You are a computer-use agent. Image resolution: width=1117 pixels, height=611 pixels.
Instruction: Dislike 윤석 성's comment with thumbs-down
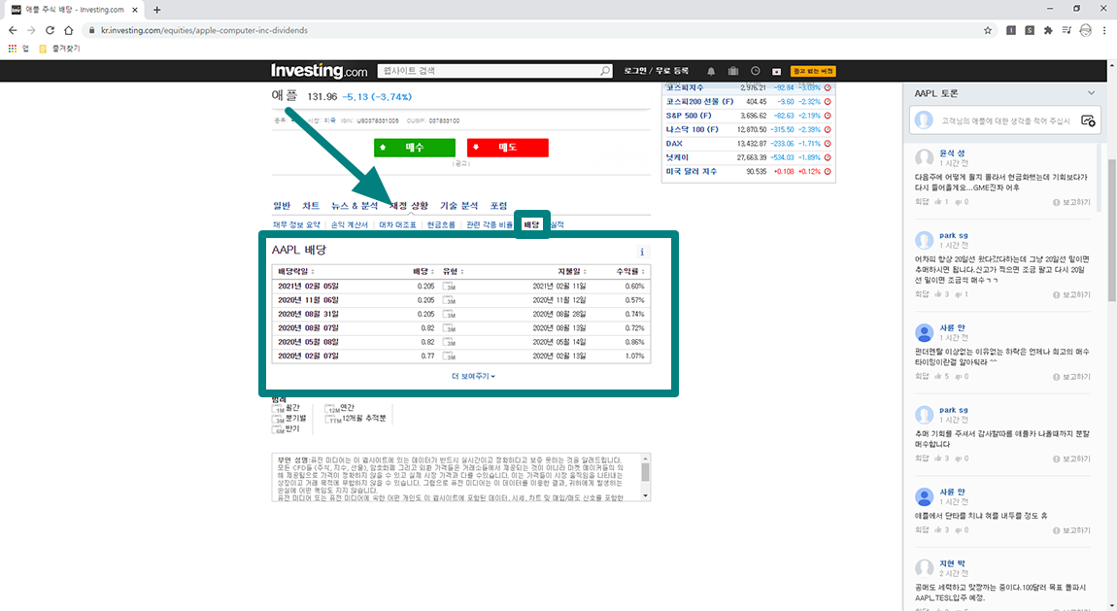click(958, 202)
